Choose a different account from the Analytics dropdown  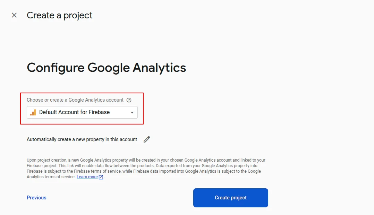(x=82, y=112)
